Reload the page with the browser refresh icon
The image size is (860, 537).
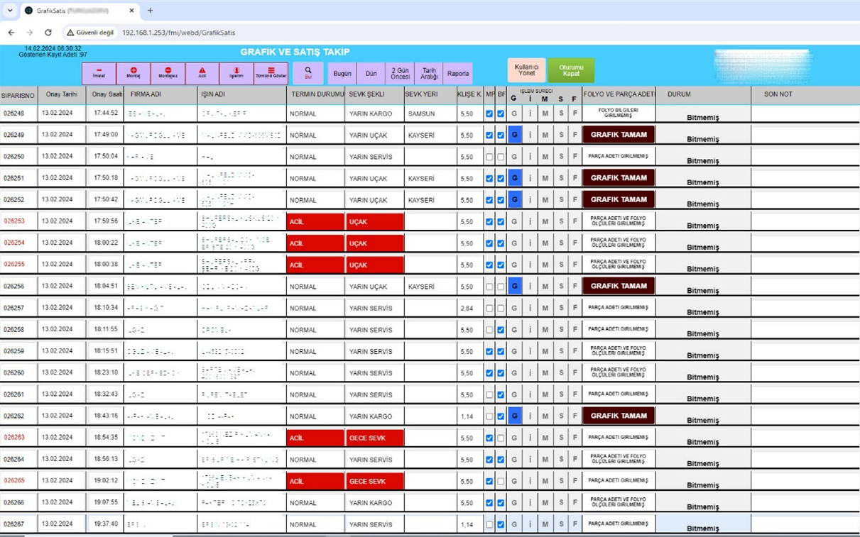pyautogui.click(x=48, y=33)
